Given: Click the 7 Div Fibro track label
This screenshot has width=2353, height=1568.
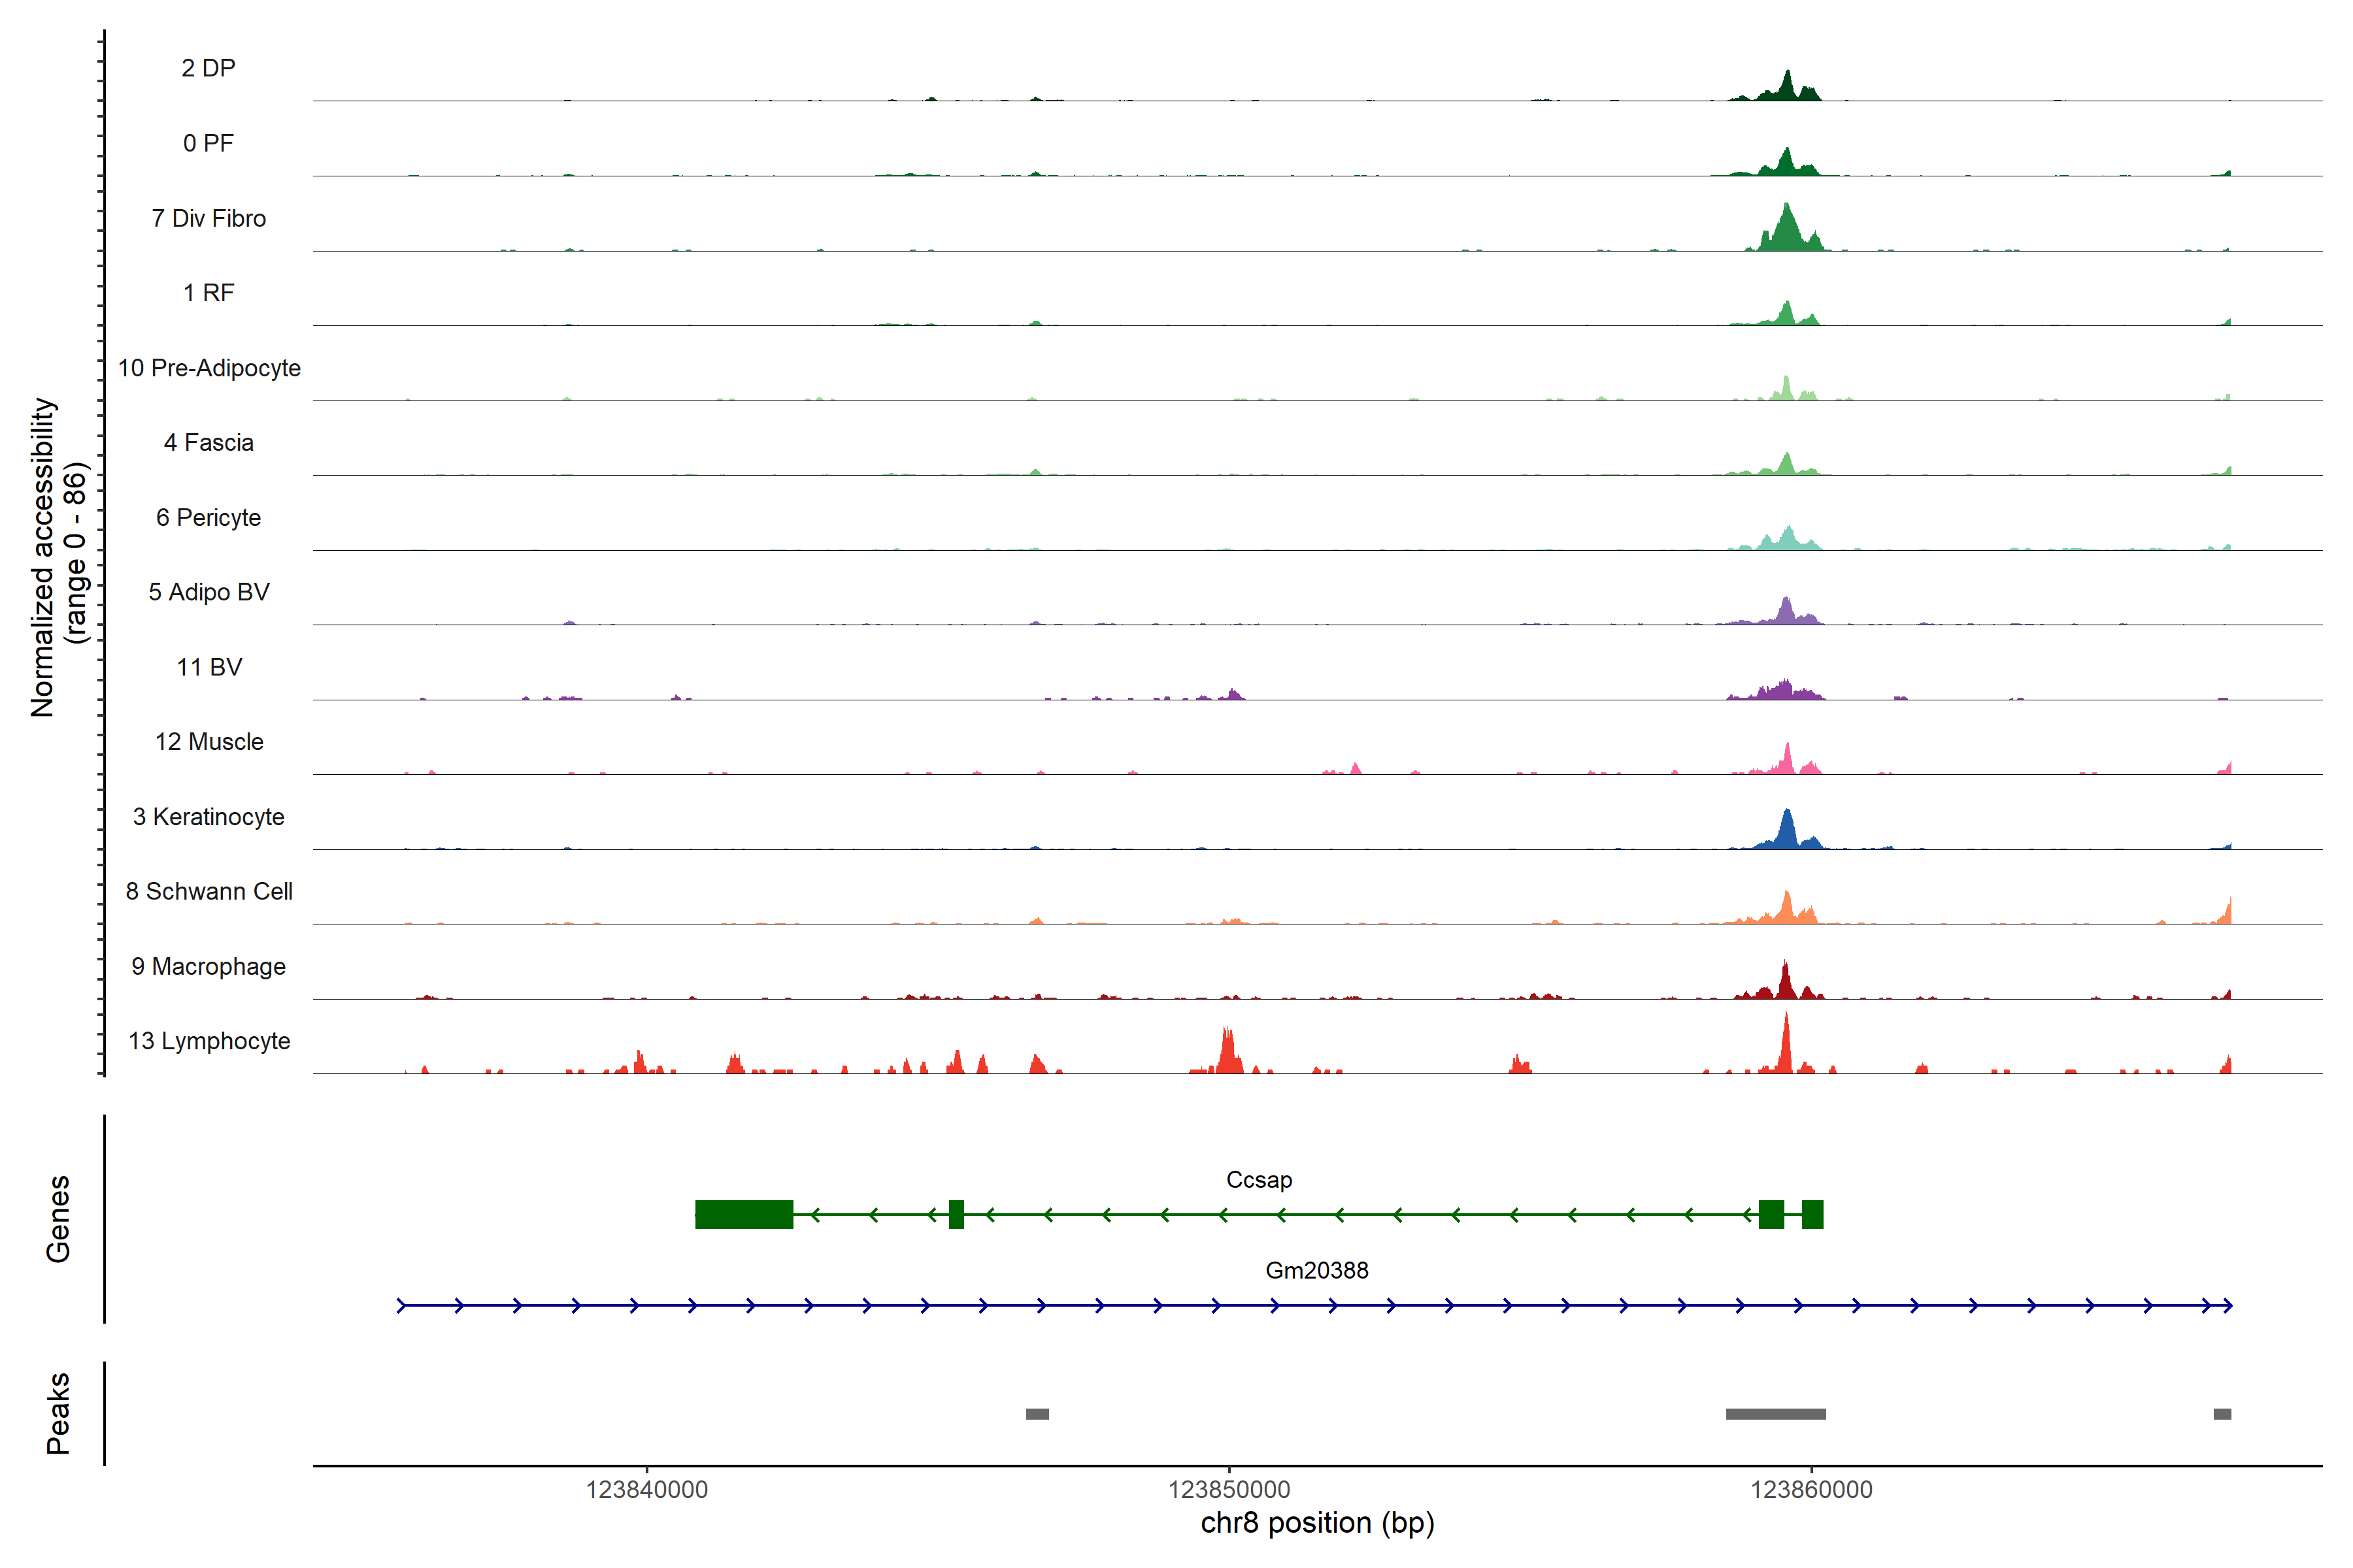Looking at the screenshot, I should tap(208, 218).
